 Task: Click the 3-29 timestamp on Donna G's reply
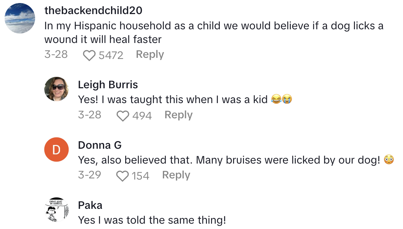(x=89, y=175)
